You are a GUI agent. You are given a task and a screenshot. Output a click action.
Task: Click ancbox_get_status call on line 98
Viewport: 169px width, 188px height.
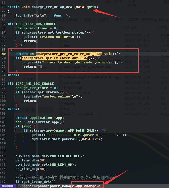(x=44, y=92)
